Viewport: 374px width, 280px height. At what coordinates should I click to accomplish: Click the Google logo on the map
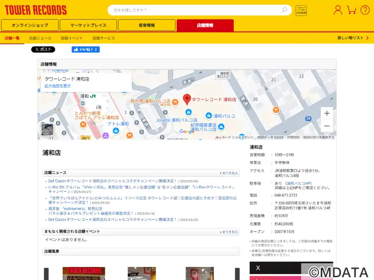(x=187, y=131)
